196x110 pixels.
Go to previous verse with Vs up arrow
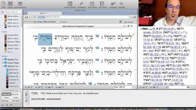click(x=26, y=87)
